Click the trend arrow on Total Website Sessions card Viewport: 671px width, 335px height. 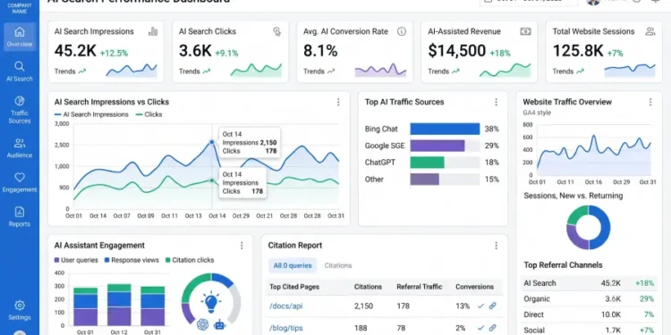point(580,71)
